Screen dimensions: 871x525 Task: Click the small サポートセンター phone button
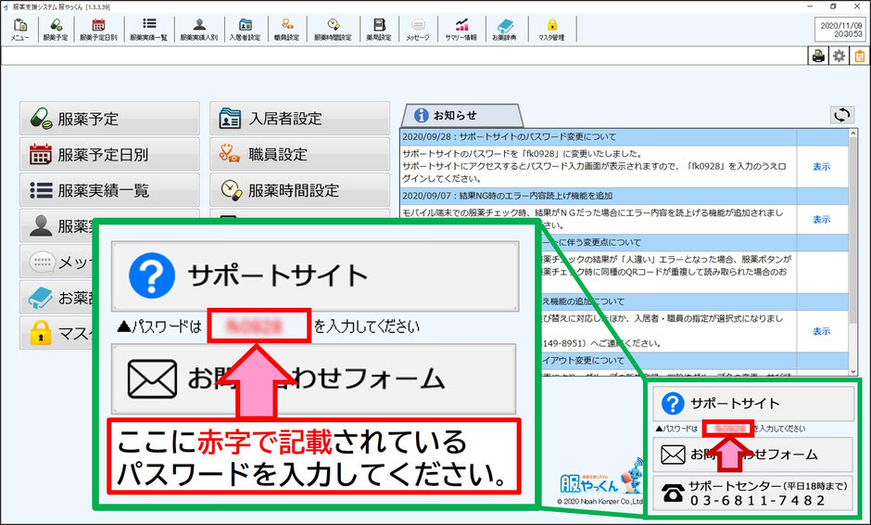coord(752,493)
